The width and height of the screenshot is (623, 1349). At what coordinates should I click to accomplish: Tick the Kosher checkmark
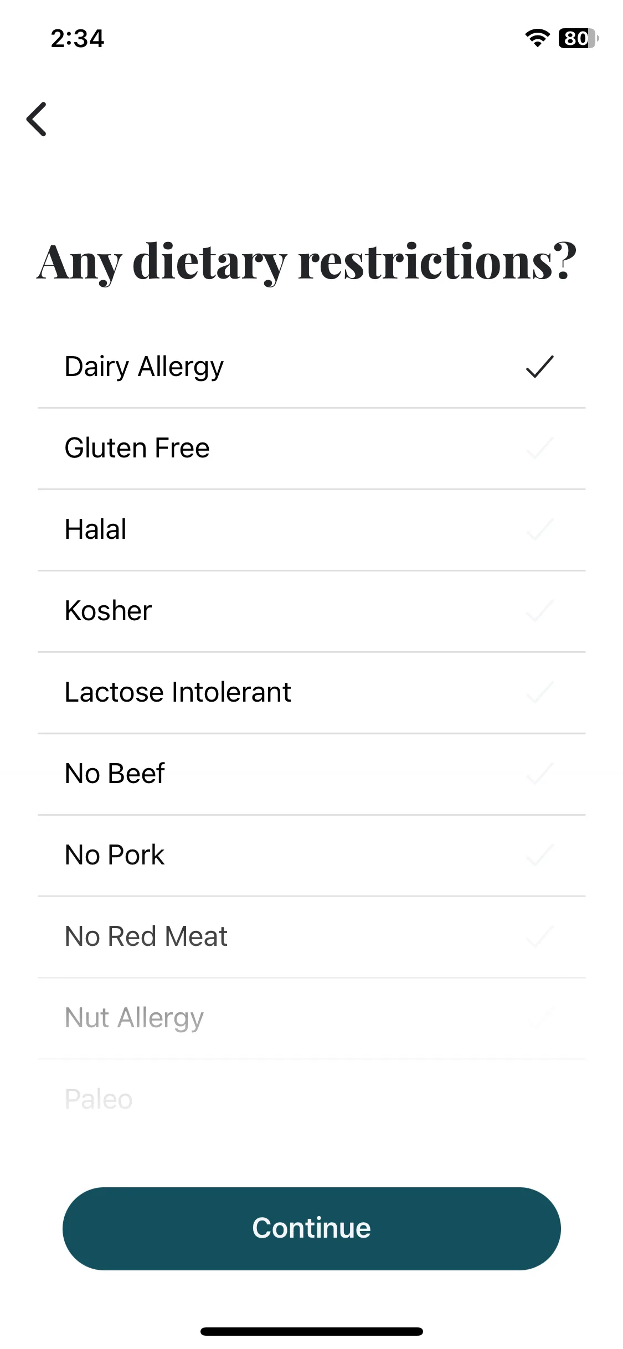(x=539, y=611)
